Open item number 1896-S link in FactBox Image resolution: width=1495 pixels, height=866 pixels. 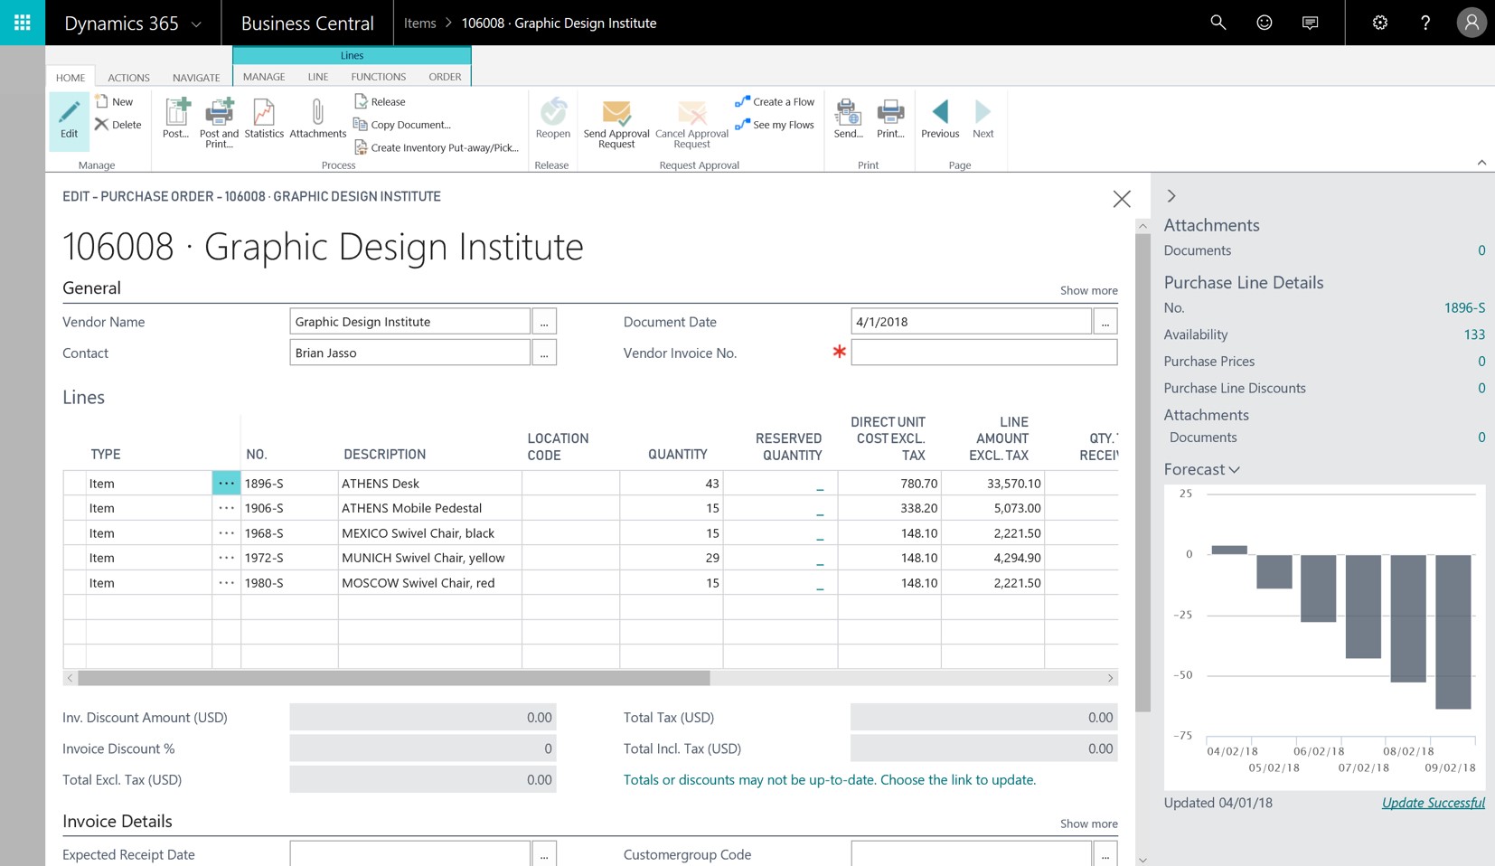(1464, 307)
